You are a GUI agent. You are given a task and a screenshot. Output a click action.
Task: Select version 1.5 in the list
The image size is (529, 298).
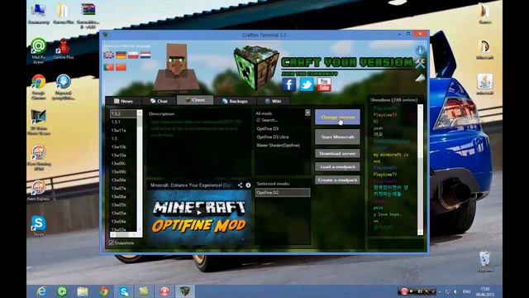click(123, 138)
